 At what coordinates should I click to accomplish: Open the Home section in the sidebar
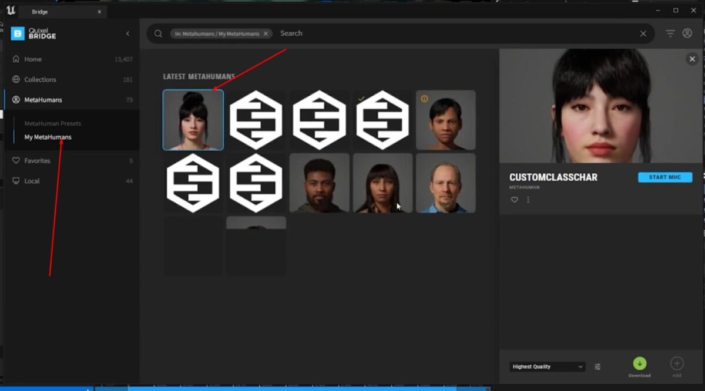(33, 59)
